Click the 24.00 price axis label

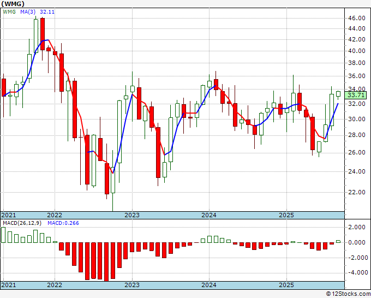(x=357, y=171)
